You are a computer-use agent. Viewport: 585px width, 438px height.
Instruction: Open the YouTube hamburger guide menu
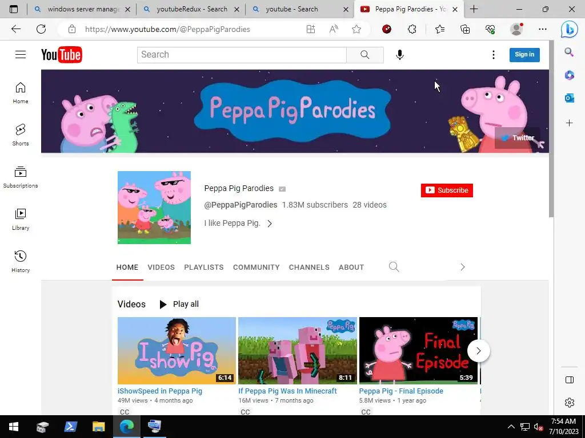(x=21, y=55)
